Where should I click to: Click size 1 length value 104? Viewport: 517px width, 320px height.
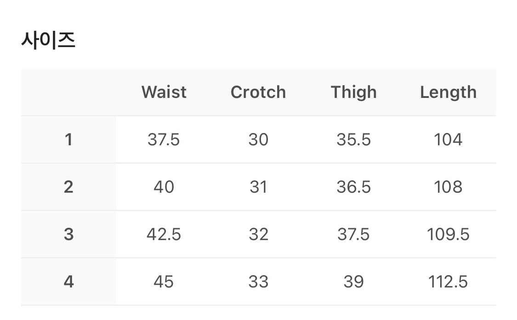click(x=448, y=139)
